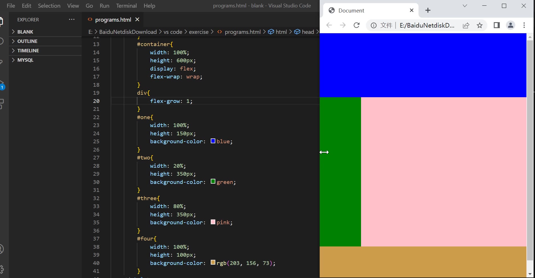The height and width of the screenshot is (278, 535).
Task: Bookmark this page with star icon
Action: 480,25
